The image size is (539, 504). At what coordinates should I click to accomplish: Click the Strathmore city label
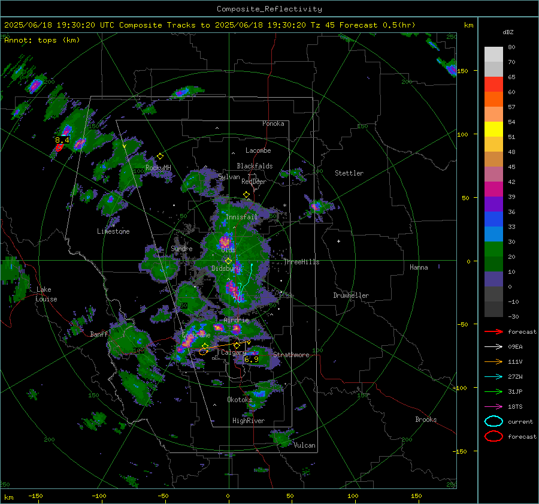pyautogui.click(x=291, y=355)
